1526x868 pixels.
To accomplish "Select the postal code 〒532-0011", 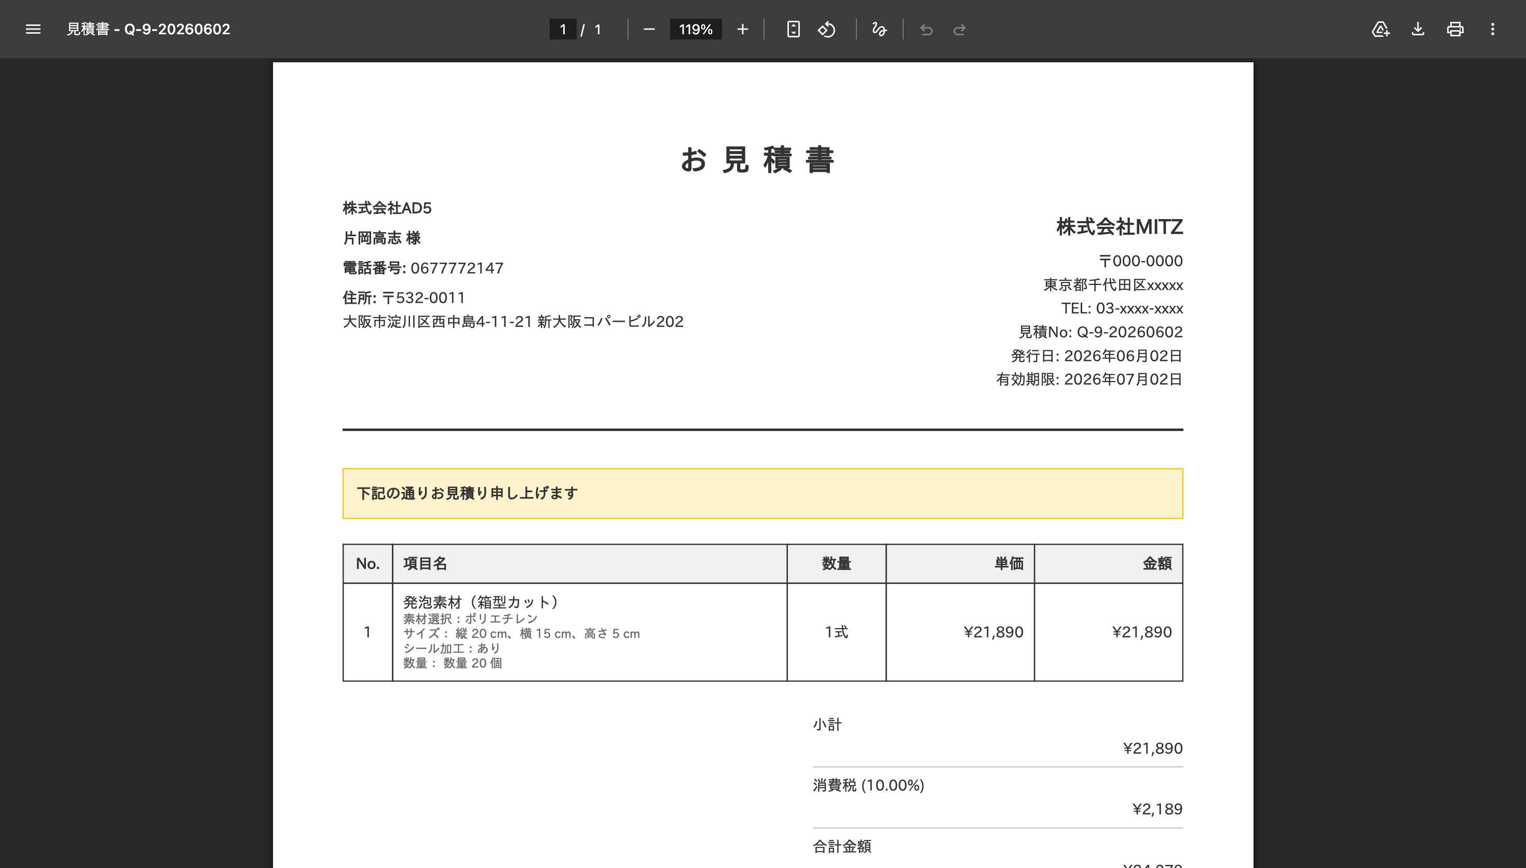I will pyautogui.click(x=424, y=297).
